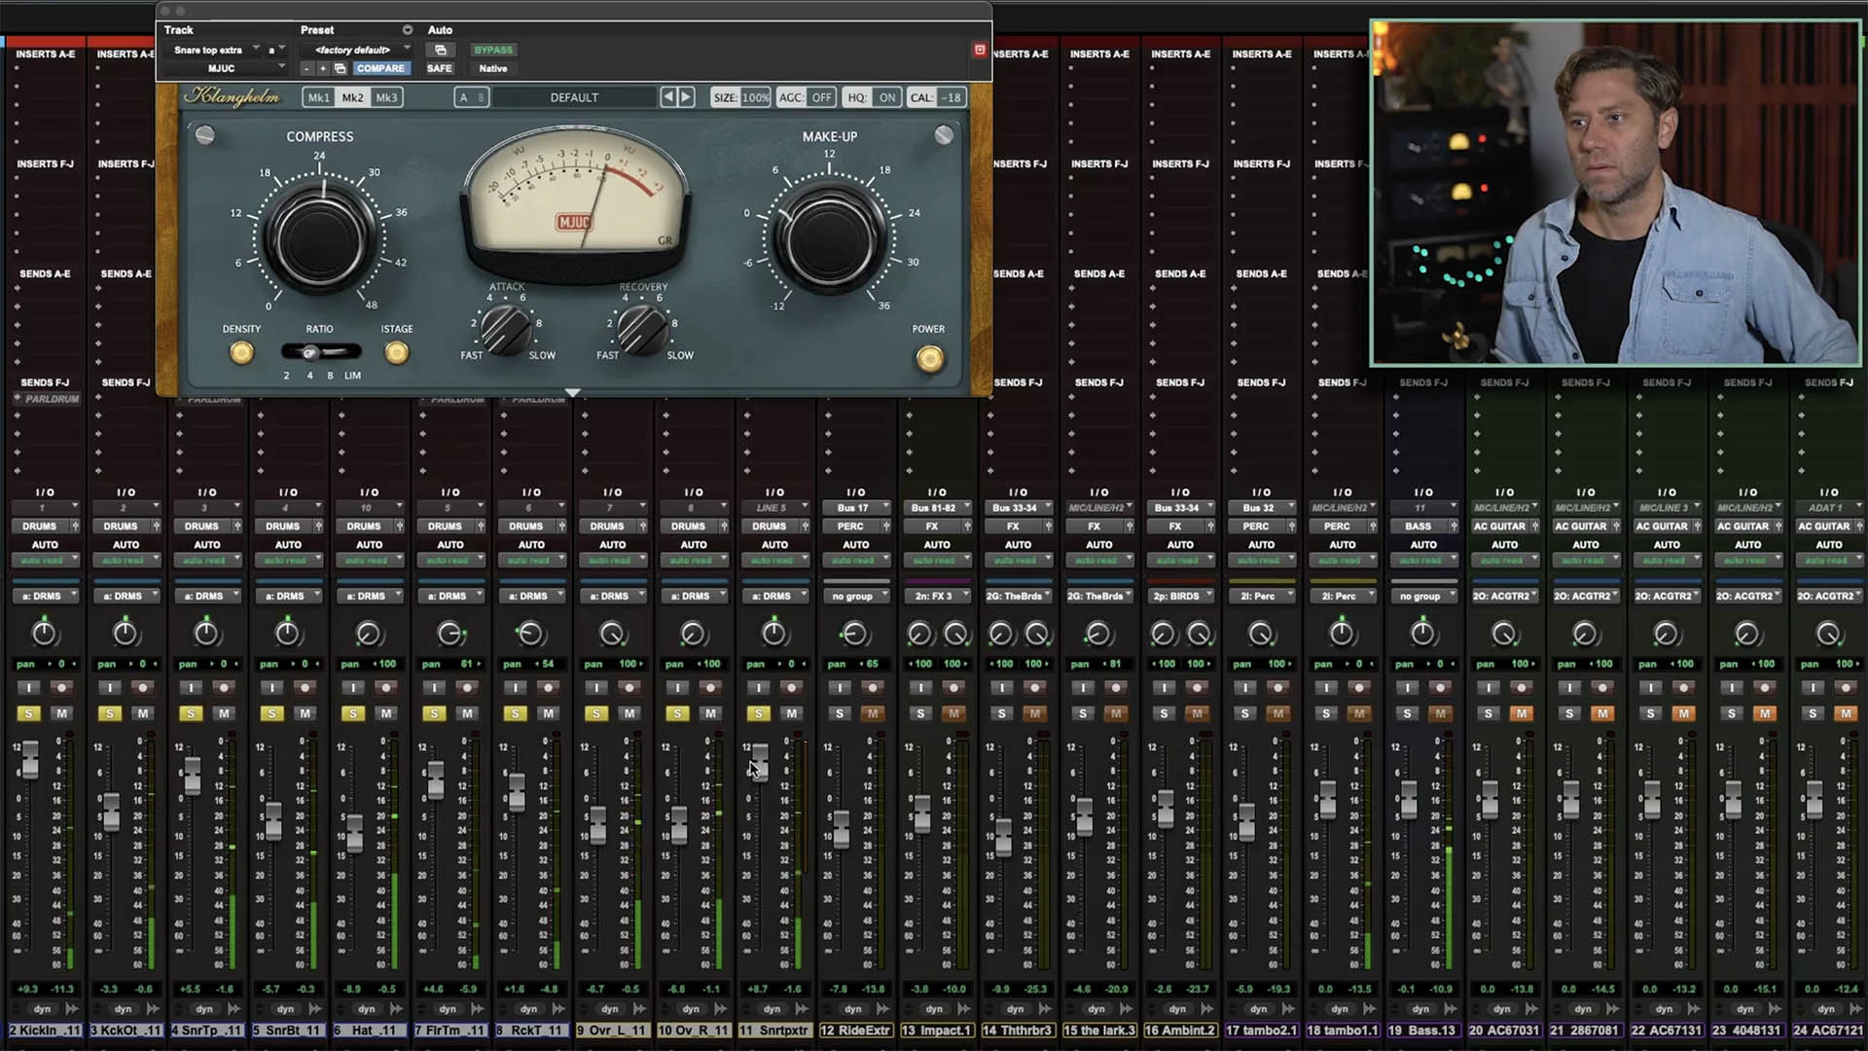The width and height of the screenshot is (1868, 1051).
Task: Open the insert position 'a' selector
Action: pyautogui.click(x=276, y=50)
